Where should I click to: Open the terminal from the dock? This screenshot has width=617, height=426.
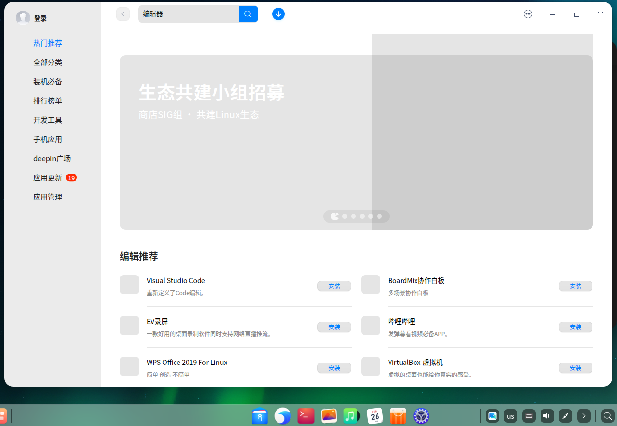[306, 416]
